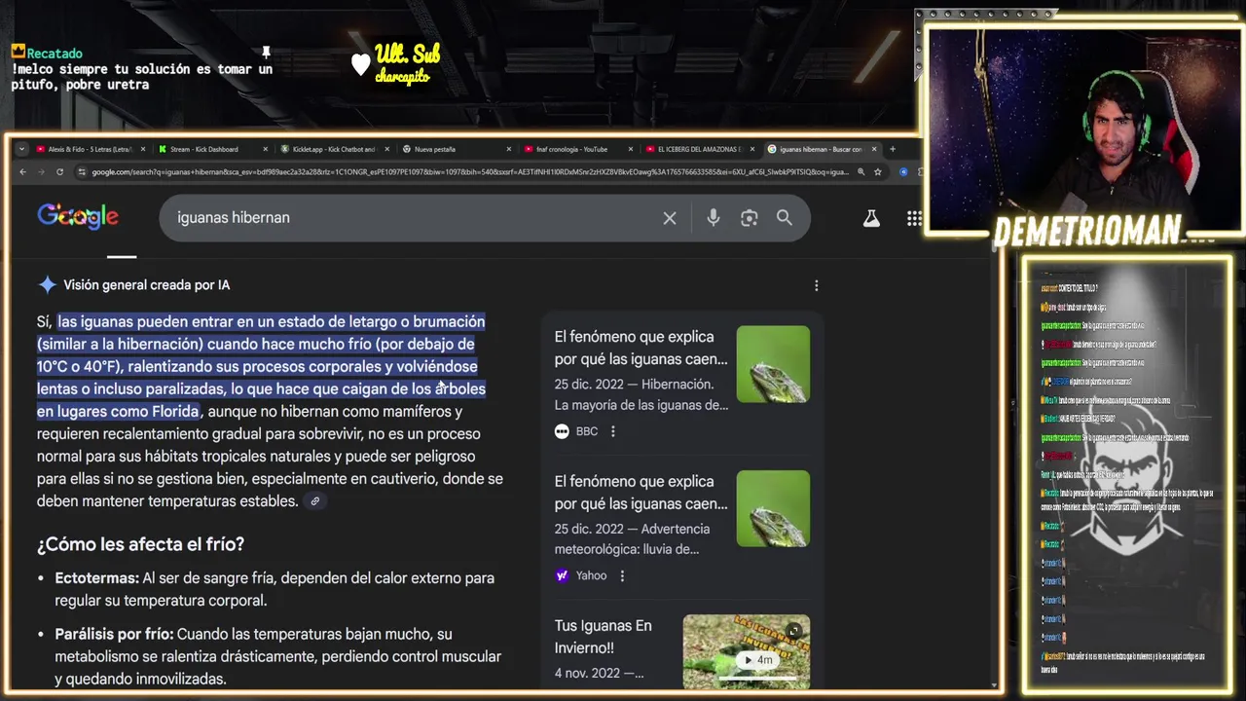Screen dimensions: 1246x701
Task: Close the Kicklet.app tab
Action: (x=386, y=149)
